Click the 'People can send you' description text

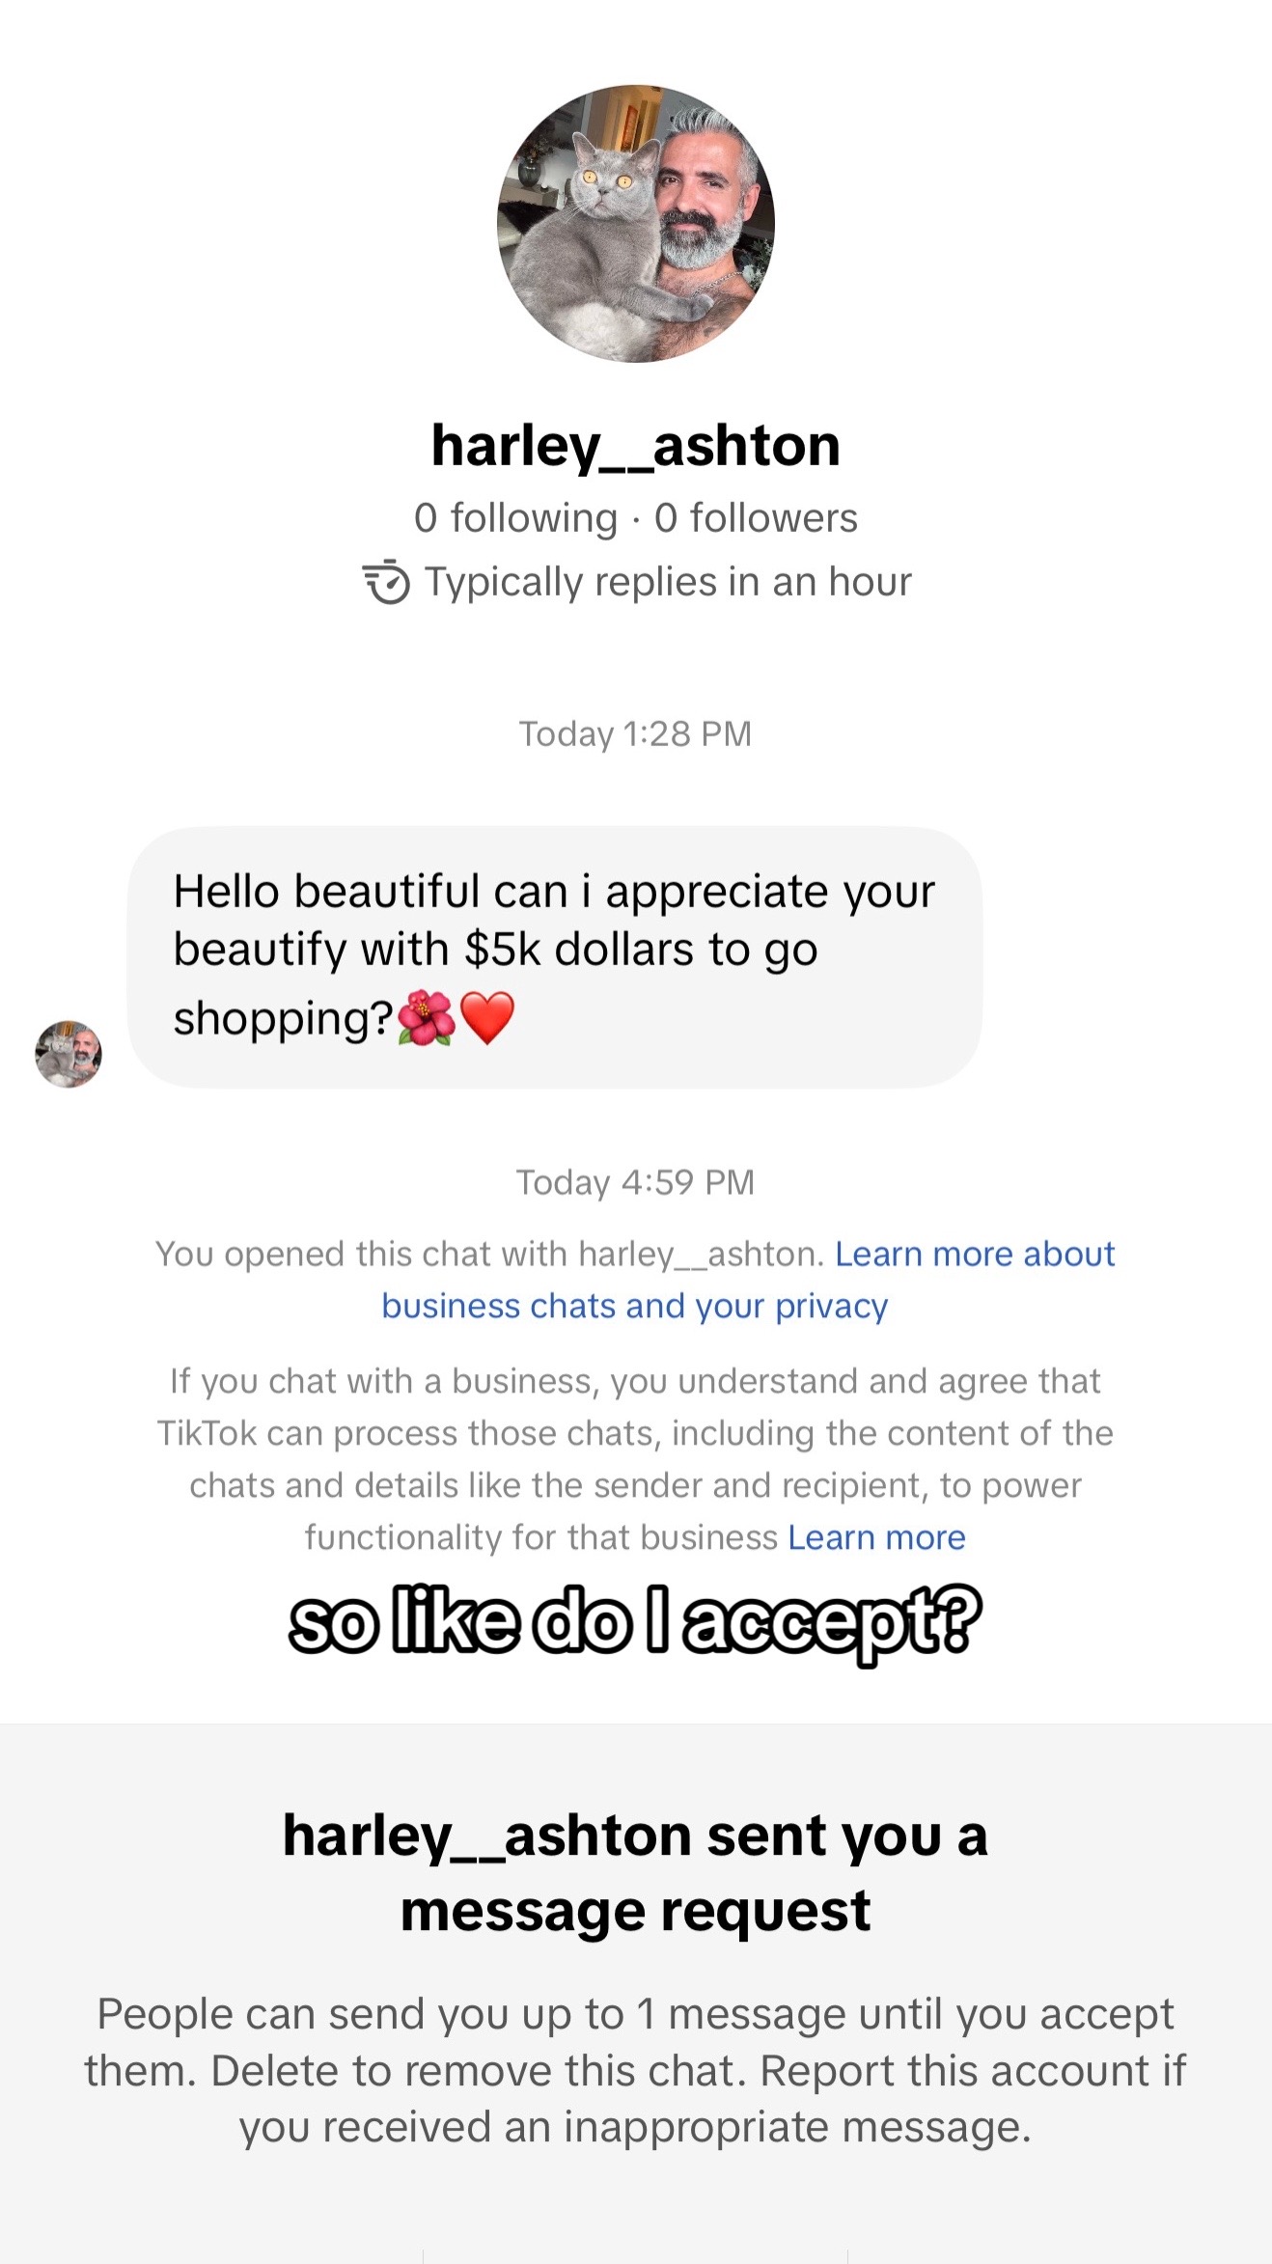(636, 2070)
